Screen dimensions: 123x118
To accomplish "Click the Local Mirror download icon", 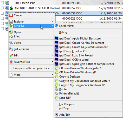I will click(56, 26).
